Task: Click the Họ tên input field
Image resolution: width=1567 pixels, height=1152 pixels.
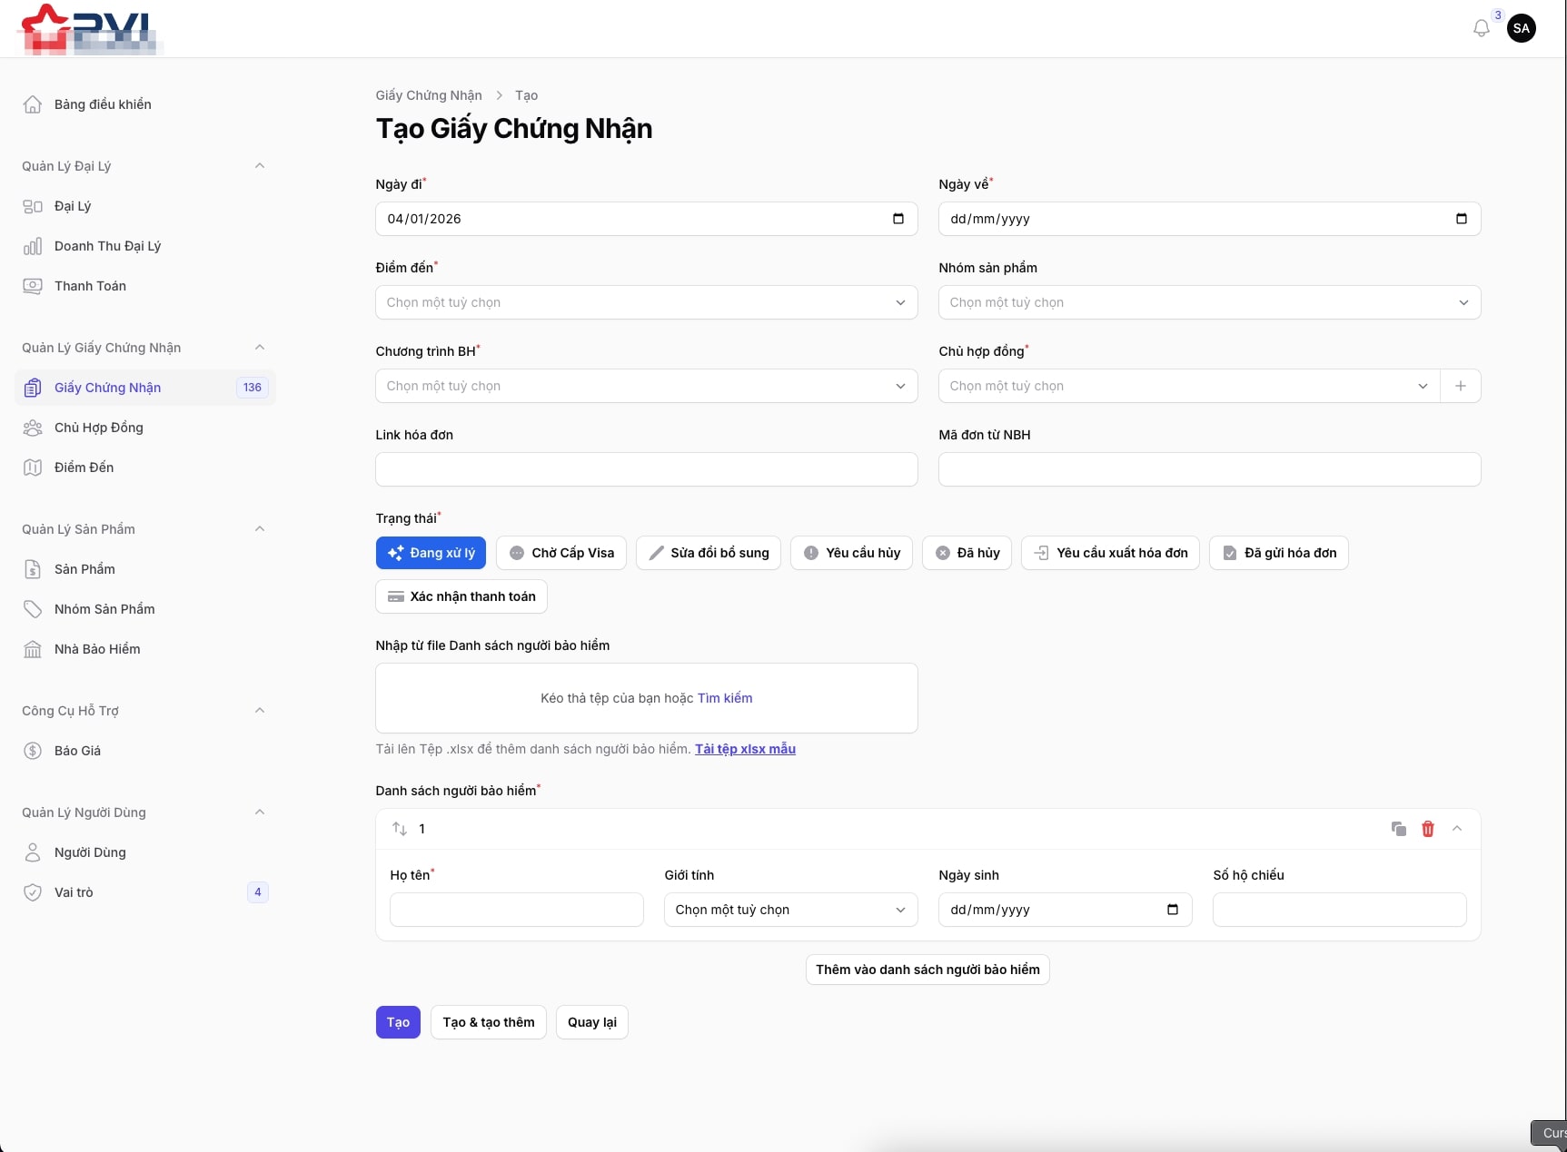Action: click(516, 910)
